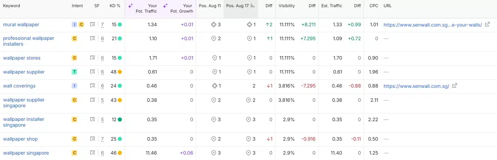This screenshot has height=160, width=497.
Task: Open the https://www.senwall.com.sg/ URL link
Action: (416, 86)
